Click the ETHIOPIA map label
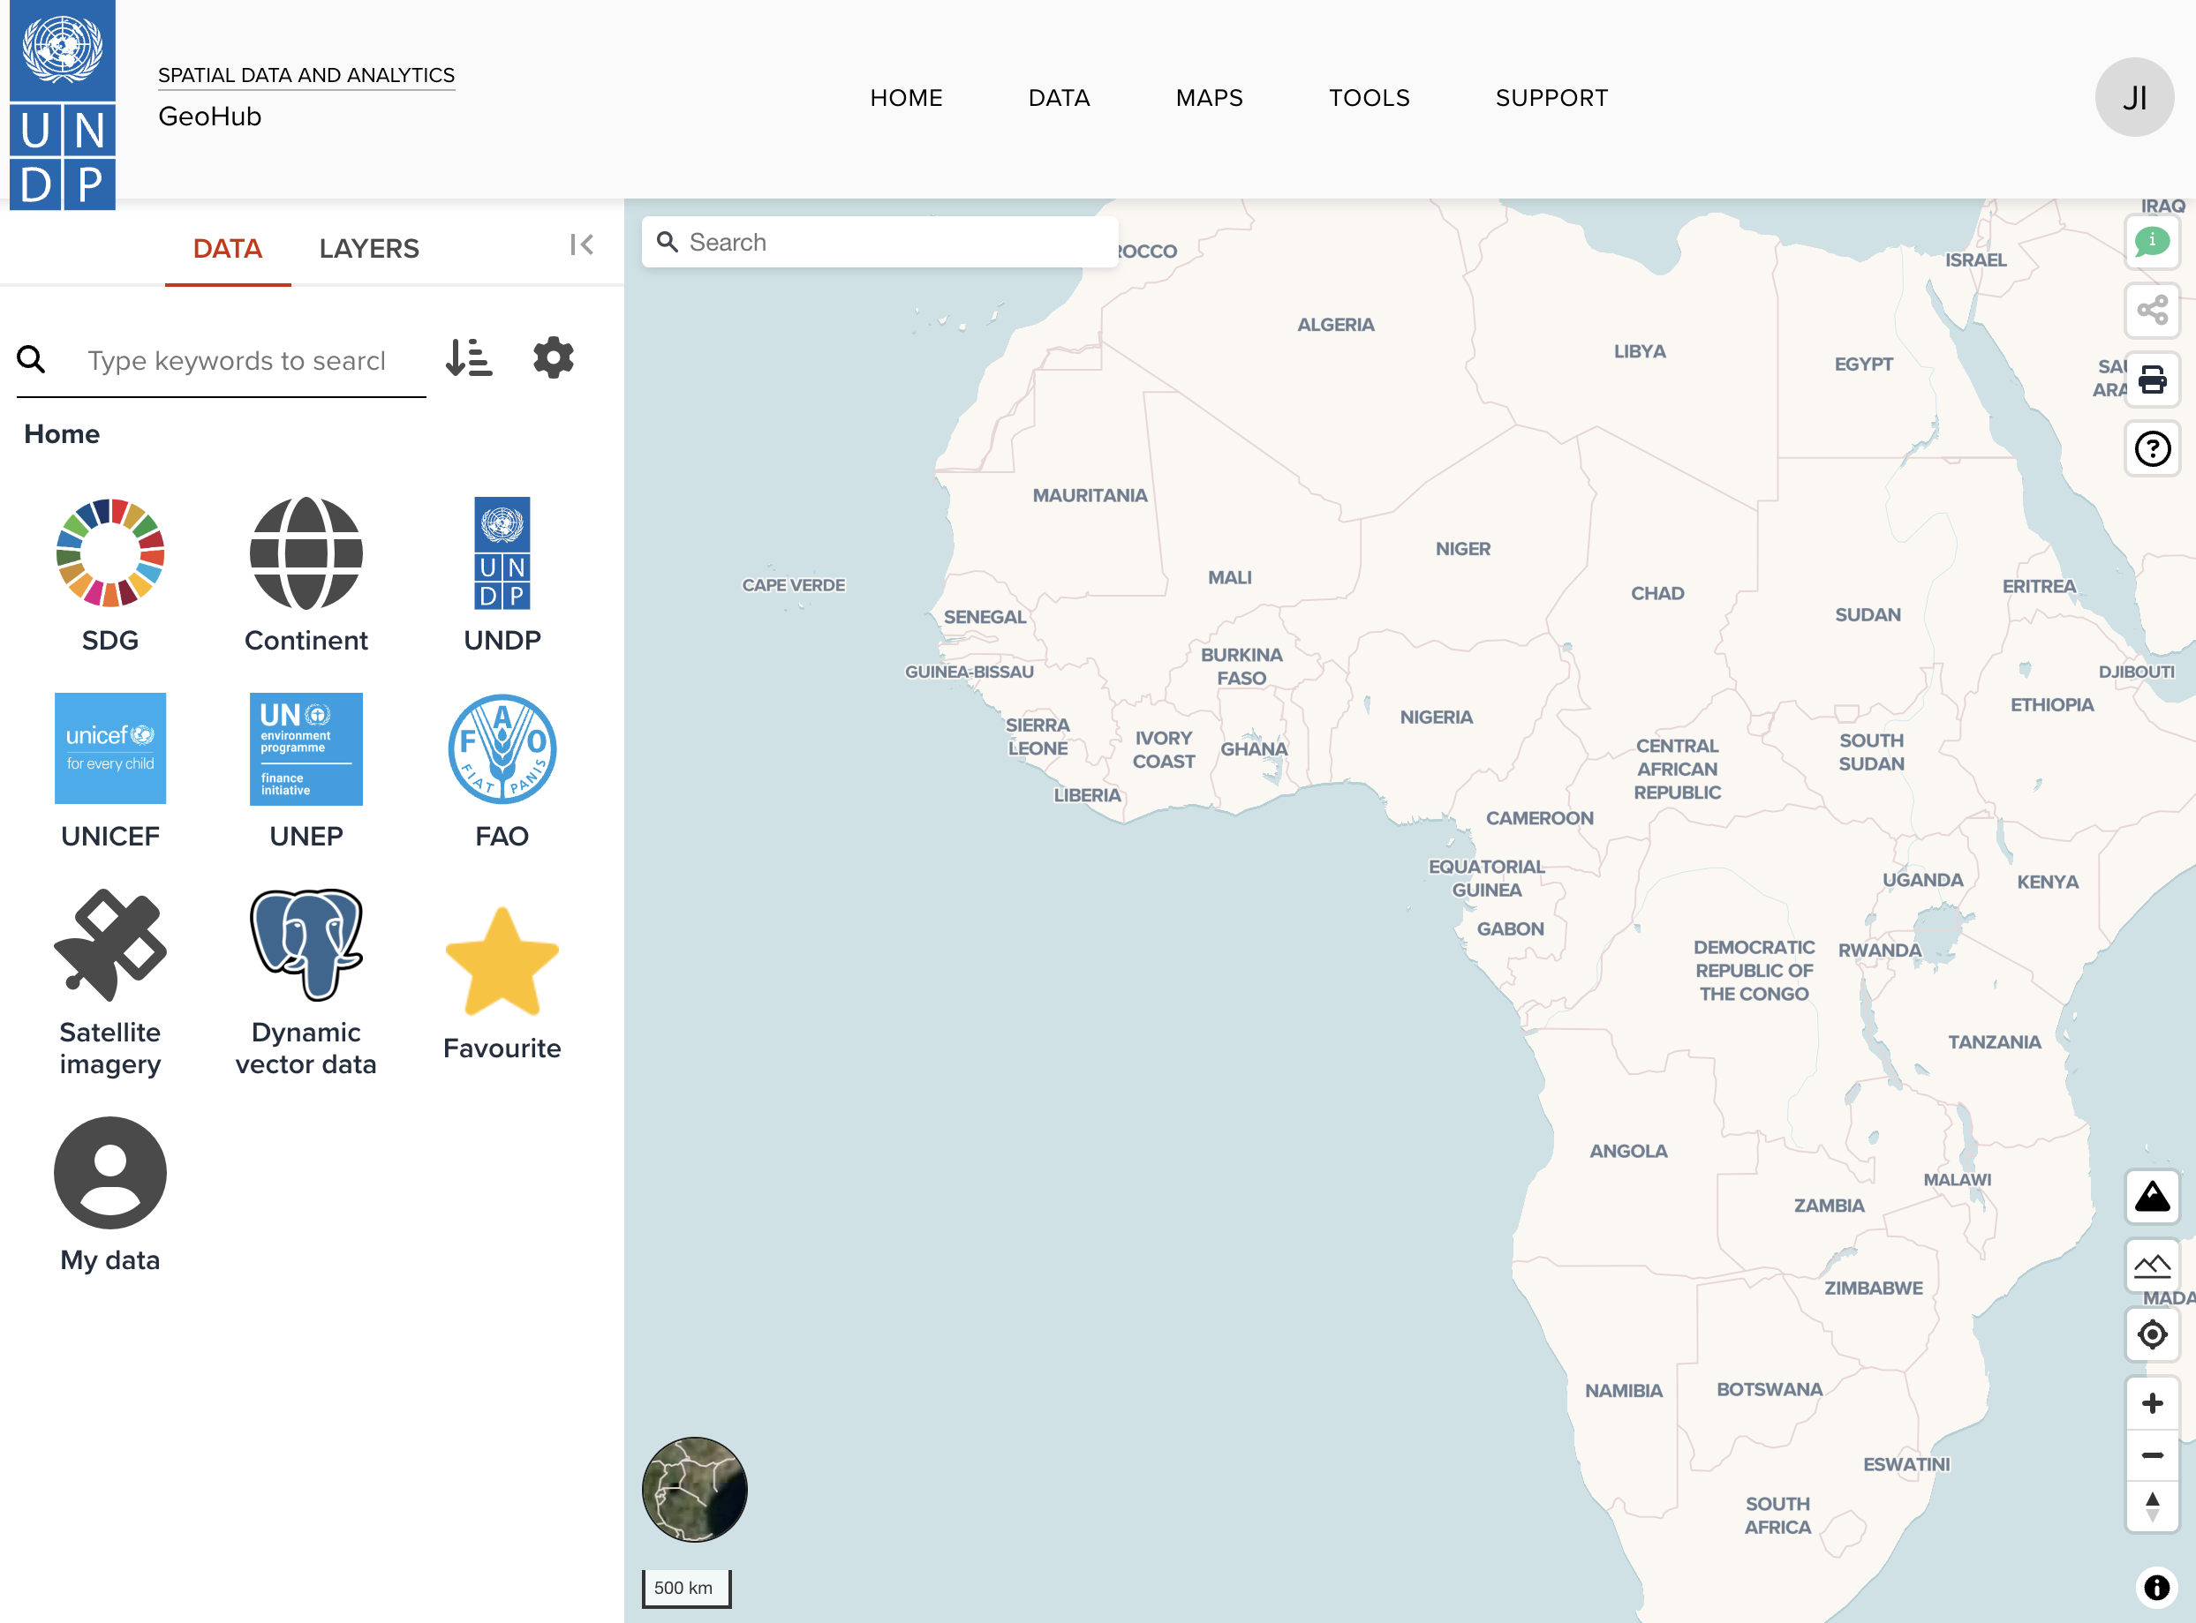Image resolution: width=2196 pixels, height=1623 pixels. tap(2051, 704)
